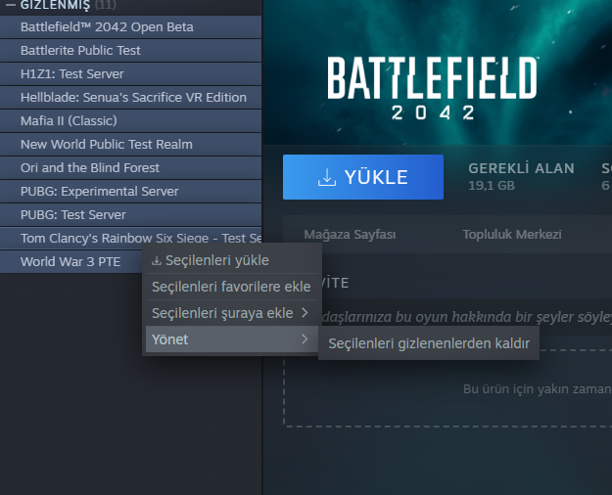Select Battlerite Public Test entry

pos(130,50)
